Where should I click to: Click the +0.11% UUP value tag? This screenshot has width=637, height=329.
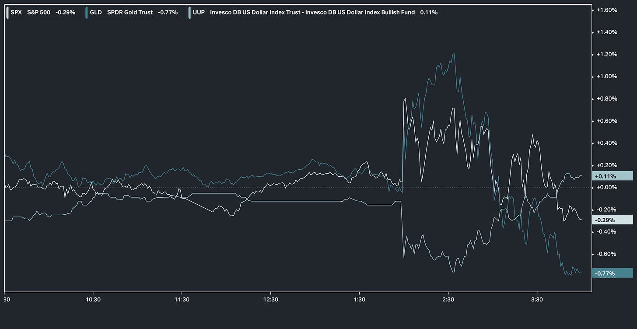coord(612,176)
